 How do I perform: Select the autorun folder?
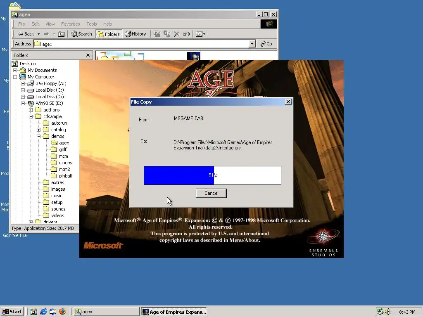click(59, 123)
